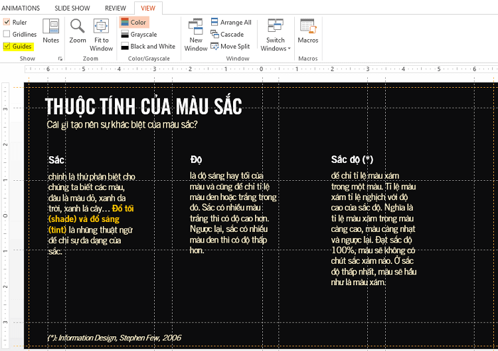This screenshot has height=351, width=498.
Task: Click the subtitle Cái gì tạo nên sự khác biệt
Action: point(122,124)
